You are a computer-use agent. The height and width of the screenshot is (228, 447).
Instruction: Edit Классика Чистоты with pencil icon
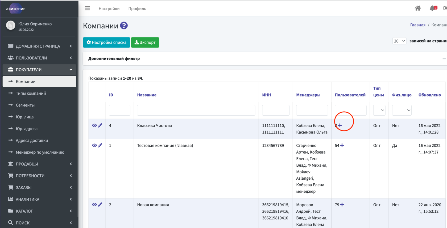click(x=100, y=125)
